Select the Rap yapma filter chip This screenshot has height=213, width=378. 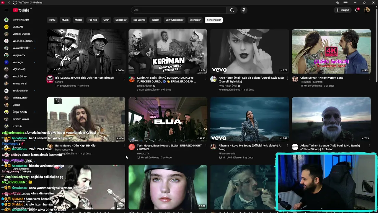click(139, 20)
